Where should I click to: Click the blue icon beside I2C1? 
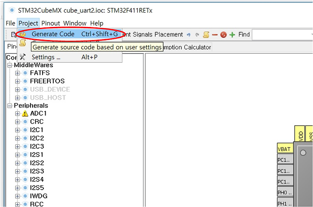25,130
